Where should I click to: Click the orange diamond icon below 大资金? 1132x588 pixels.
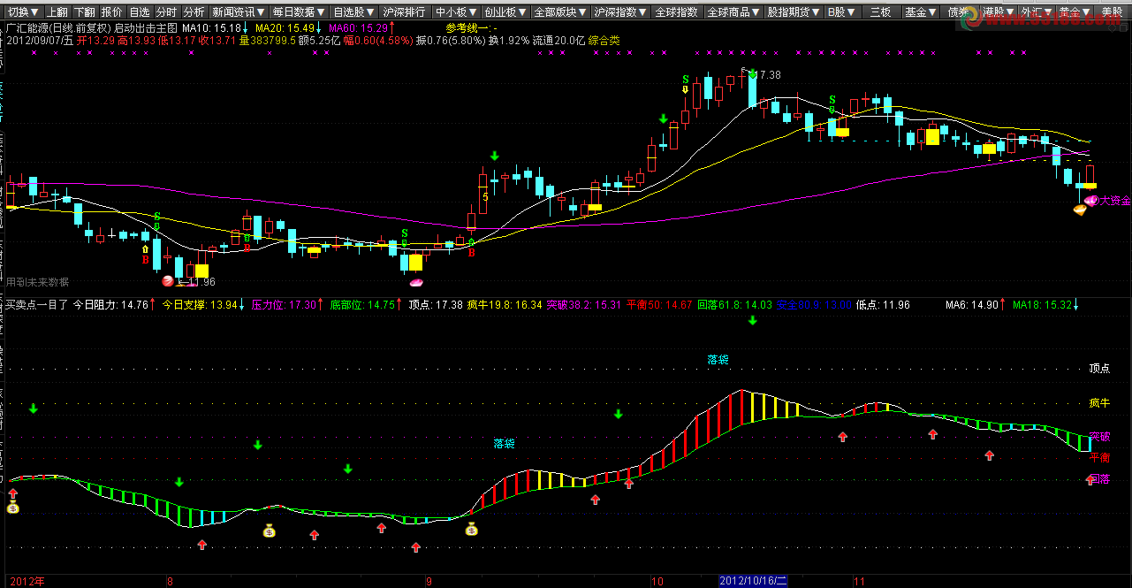1079,210
